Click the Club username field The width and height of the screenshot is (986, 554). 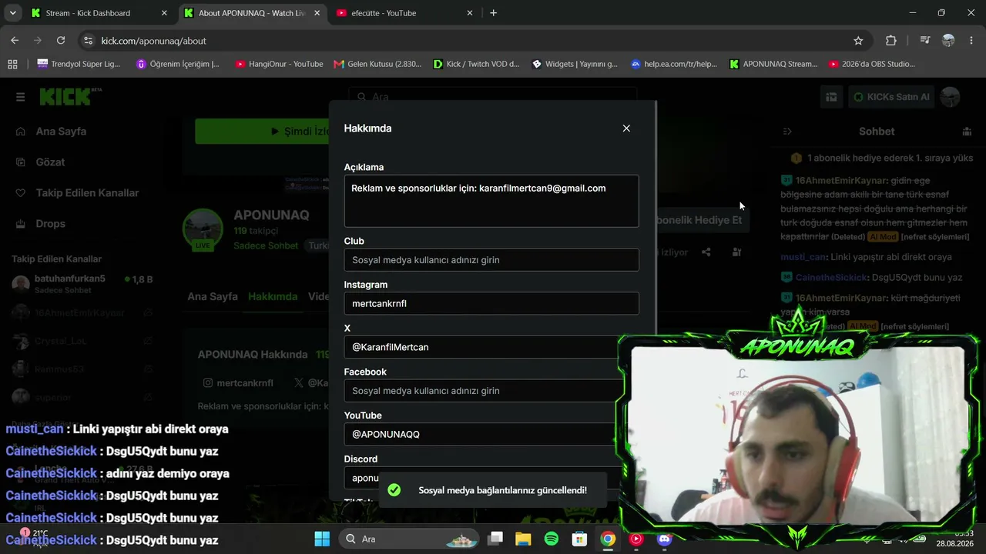pyautogui.click(x=491, y=260)
